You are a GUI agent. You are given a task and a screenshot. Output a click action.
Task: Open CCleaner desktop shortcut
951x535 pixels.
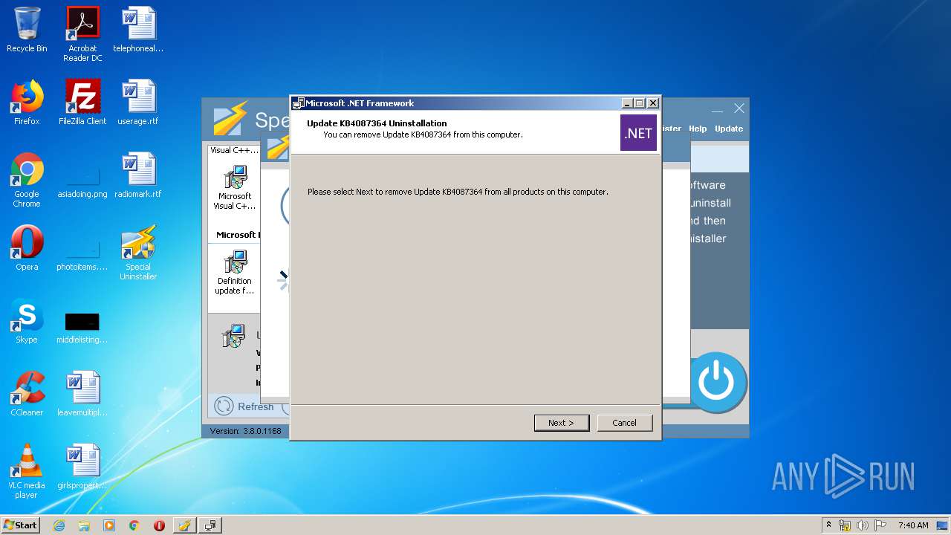[27, 394]
